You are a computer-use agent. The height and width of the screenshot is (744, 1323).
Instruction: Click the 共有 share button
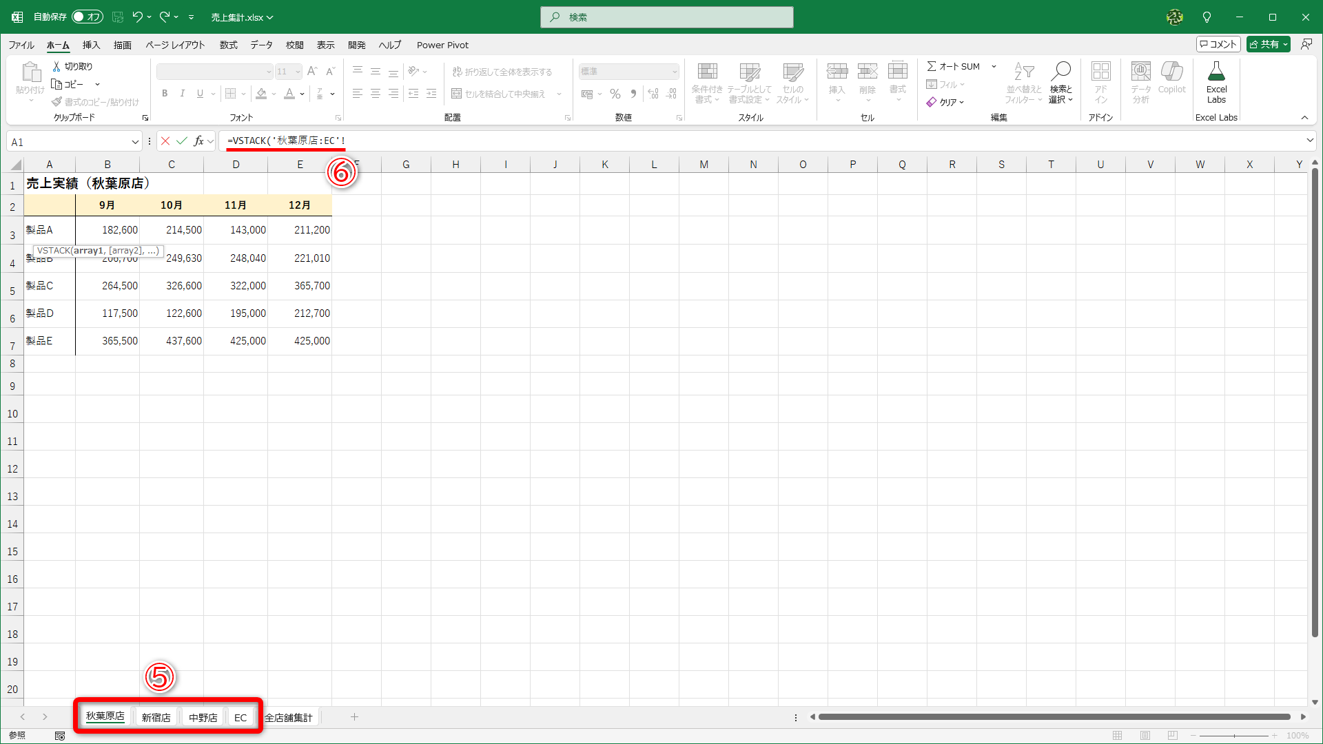pos(1268,44)
